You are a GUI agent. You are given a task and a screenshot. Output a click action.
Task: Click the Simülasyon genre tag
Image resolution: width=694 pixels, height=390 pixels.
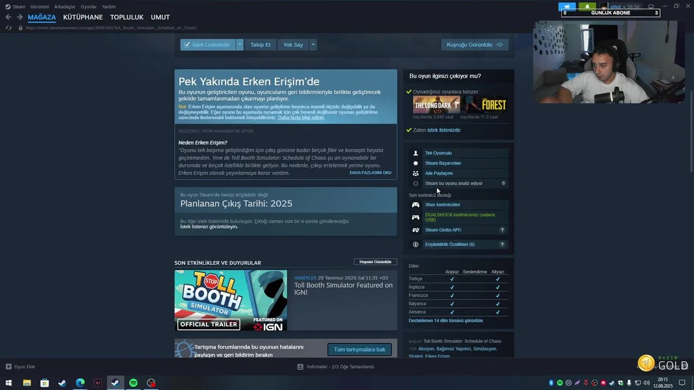[x=484, y=349]
